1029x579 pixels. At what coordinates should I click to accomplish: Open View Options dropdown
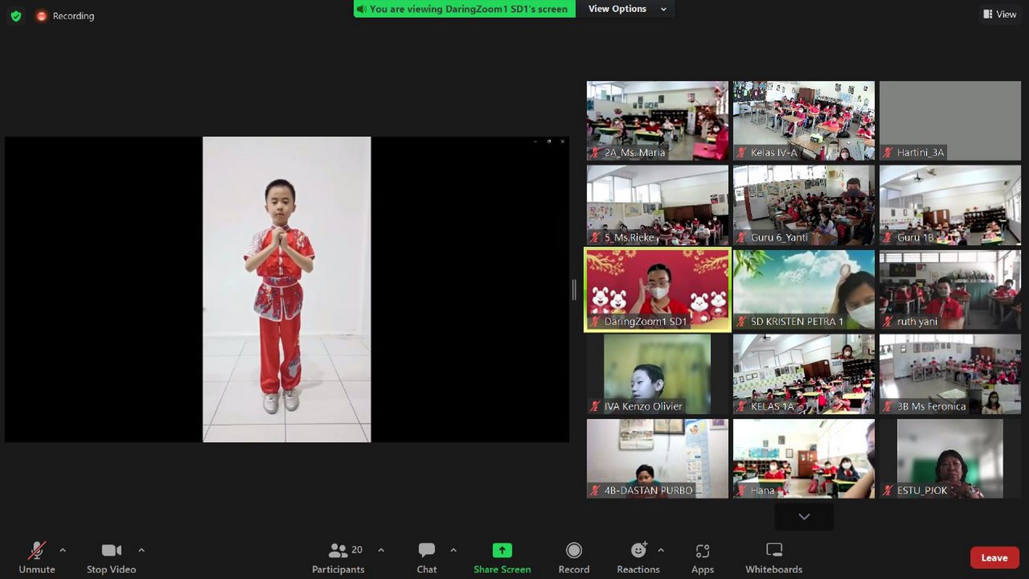click(625, 9)
